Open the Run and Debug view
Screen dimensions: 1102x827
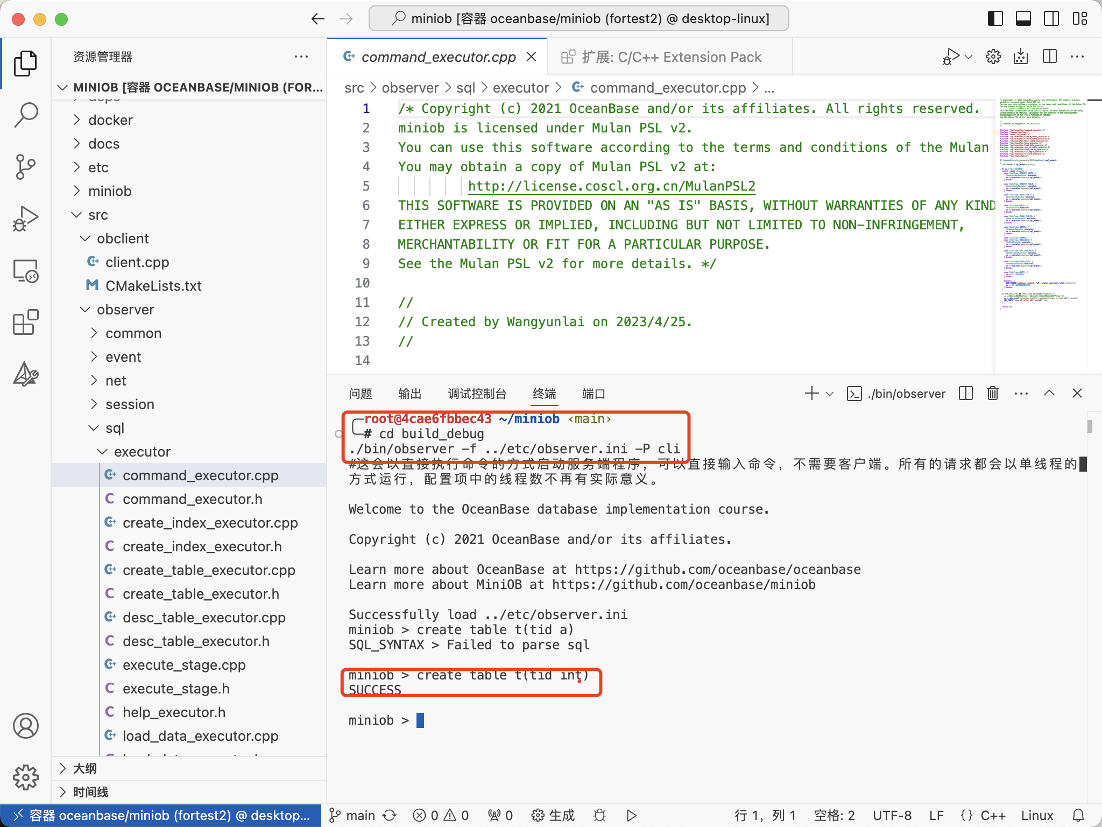pyautogui.click(x=25, y=218)
